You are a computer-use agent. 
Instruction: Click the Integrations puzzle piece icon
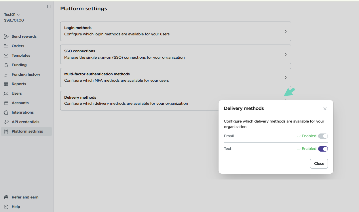pos(6,112)
